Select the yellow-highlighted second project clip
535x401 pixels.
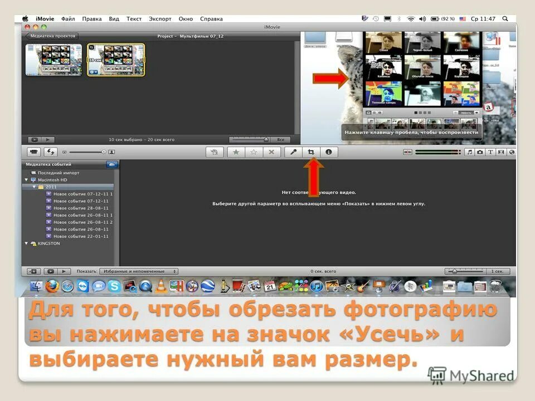[116, 60]
